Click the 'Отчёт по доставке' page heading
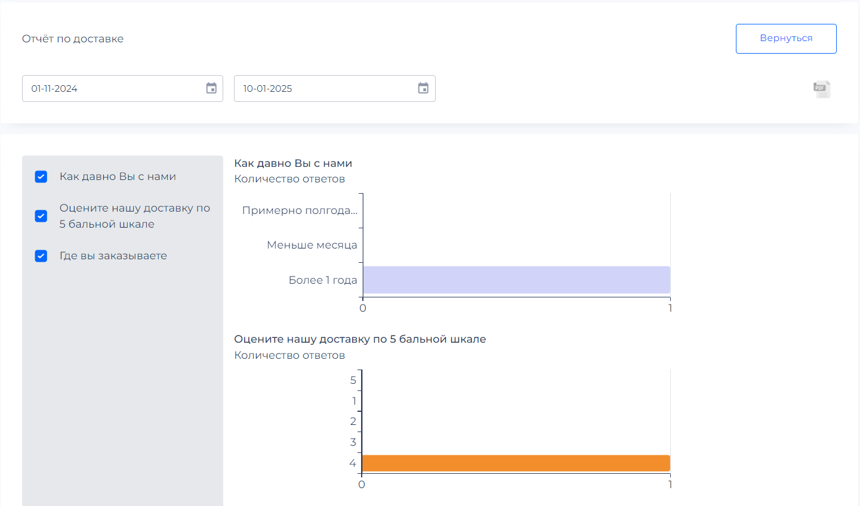Viewport: 860px width, 506px height. click(73, 39)
